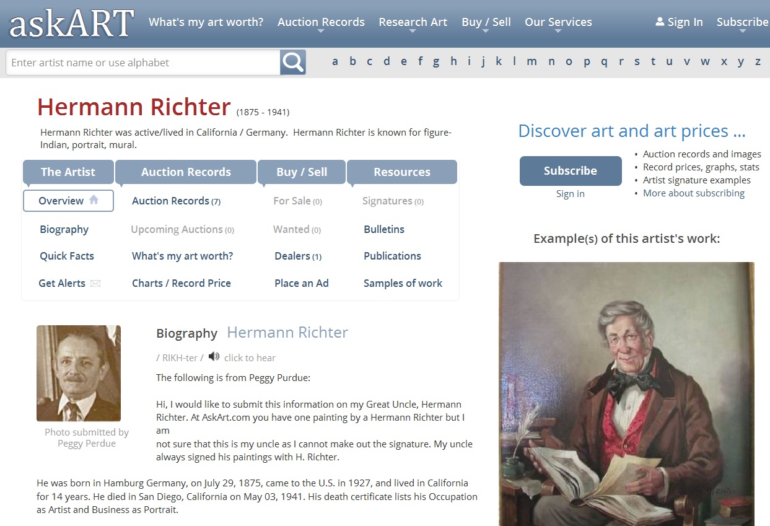Browse artists starting with letter w
770x526 pixels.
coord(705,61)
